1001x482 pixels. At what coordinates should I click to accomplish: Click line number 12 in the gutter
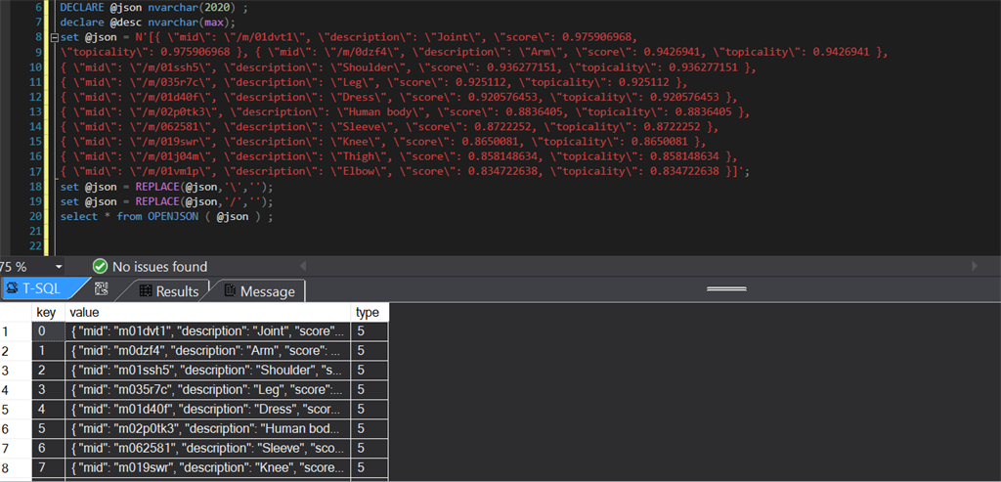coord(35,97)
